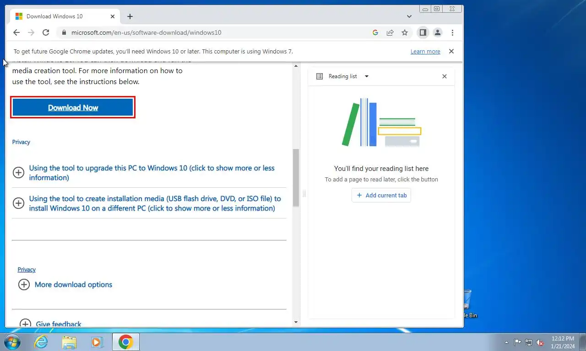This screenshot has width=586, height=351.
Task: Open the Chrome profile avatar menu
Action: [x=438, y=32]
